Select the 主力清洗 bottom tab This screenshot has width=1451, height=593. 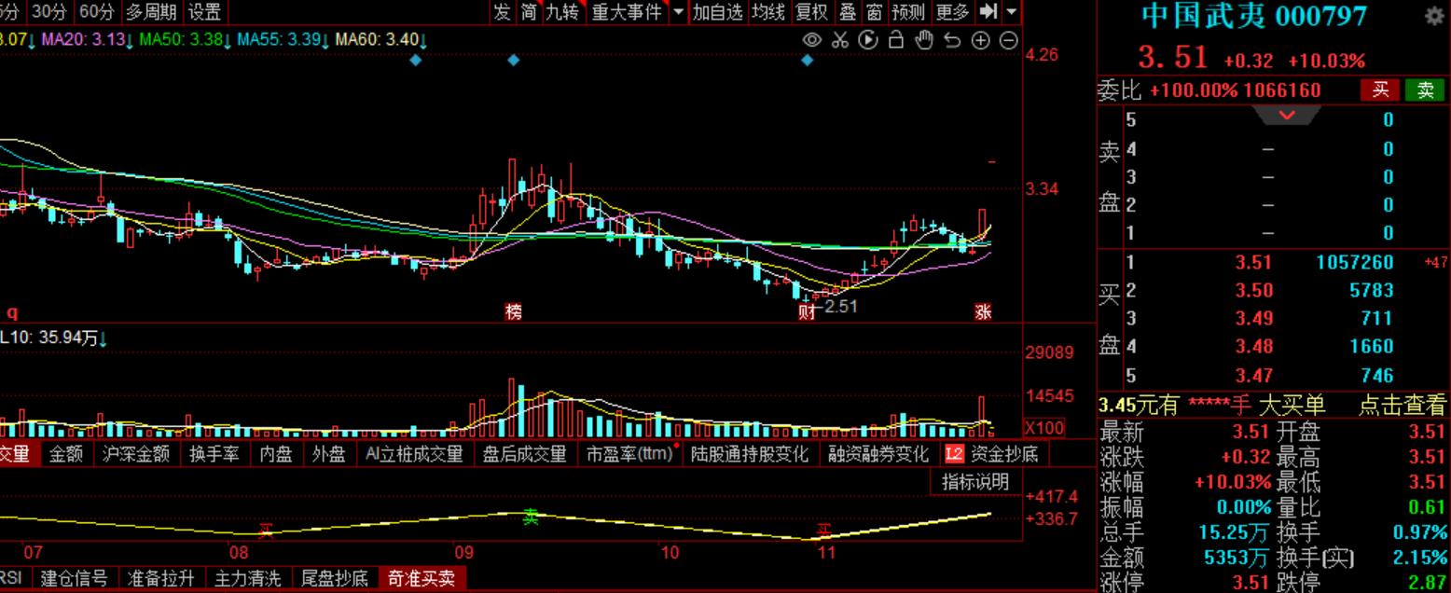click(247, 578)
